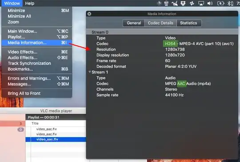Click the Display resolution label
Screen dimensions: 240x162
pos(112,55)
